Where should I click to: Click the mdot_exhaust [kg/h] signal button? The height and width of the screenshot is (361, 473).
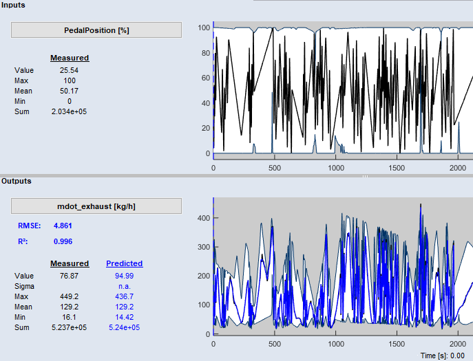click(96, 206)
